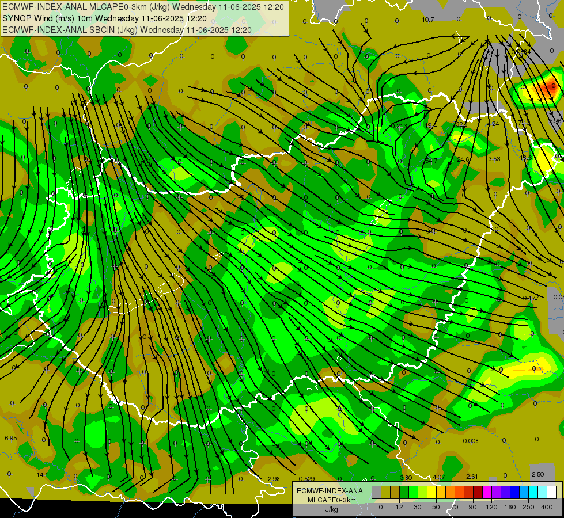
Task: Click the pure yellow legend swatch
Action: click(432, 492)
